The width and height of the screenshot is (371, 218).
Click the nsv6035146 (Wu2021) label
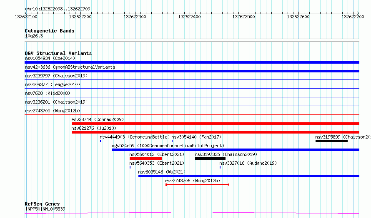point(162,172)
